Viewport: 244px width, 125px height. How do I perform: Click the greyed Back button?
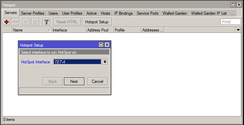click(x=53, y=82)
